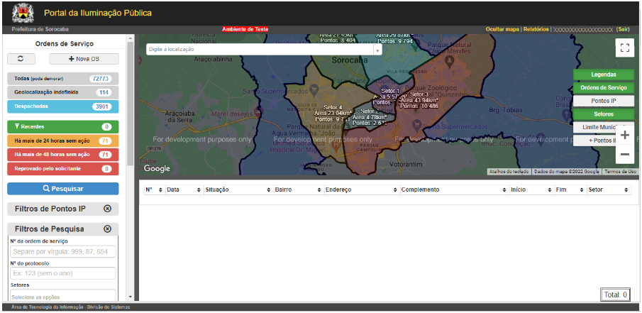
Task: Open the Relatórios link
Action: point(536,30)
